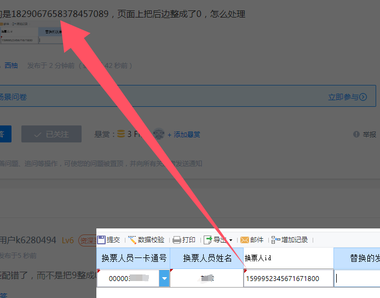Select the 换票人员姓名 column header

[207, 258]
